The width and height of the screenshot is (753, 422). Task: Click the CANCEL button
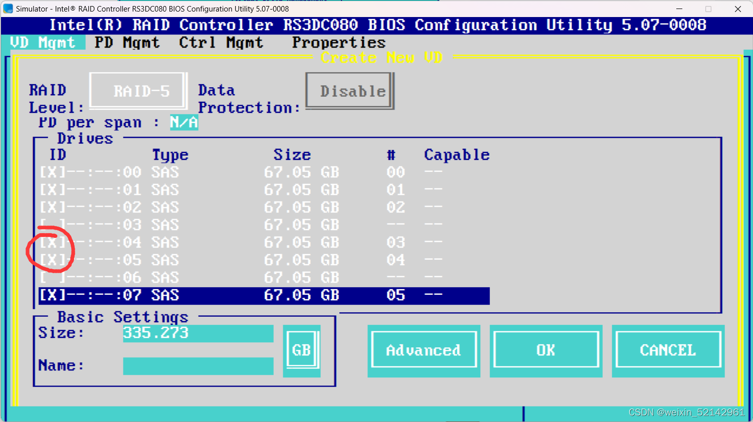[668, 350]
